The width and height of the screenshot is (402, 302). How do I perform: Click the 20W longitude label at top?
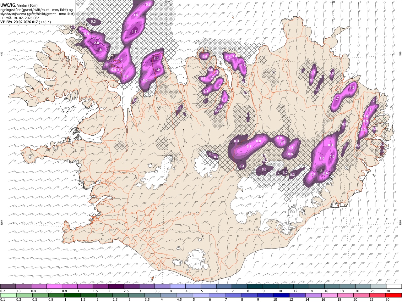(167, 2)
